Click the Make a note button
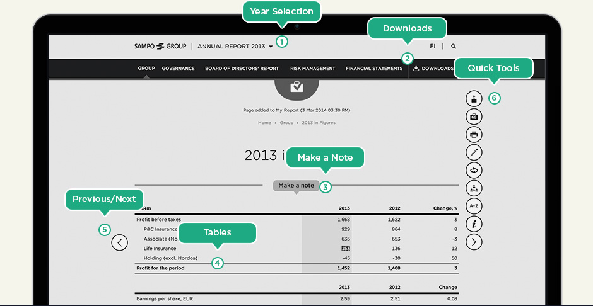This screenshot has width=593, height=306. click(296, 186)
